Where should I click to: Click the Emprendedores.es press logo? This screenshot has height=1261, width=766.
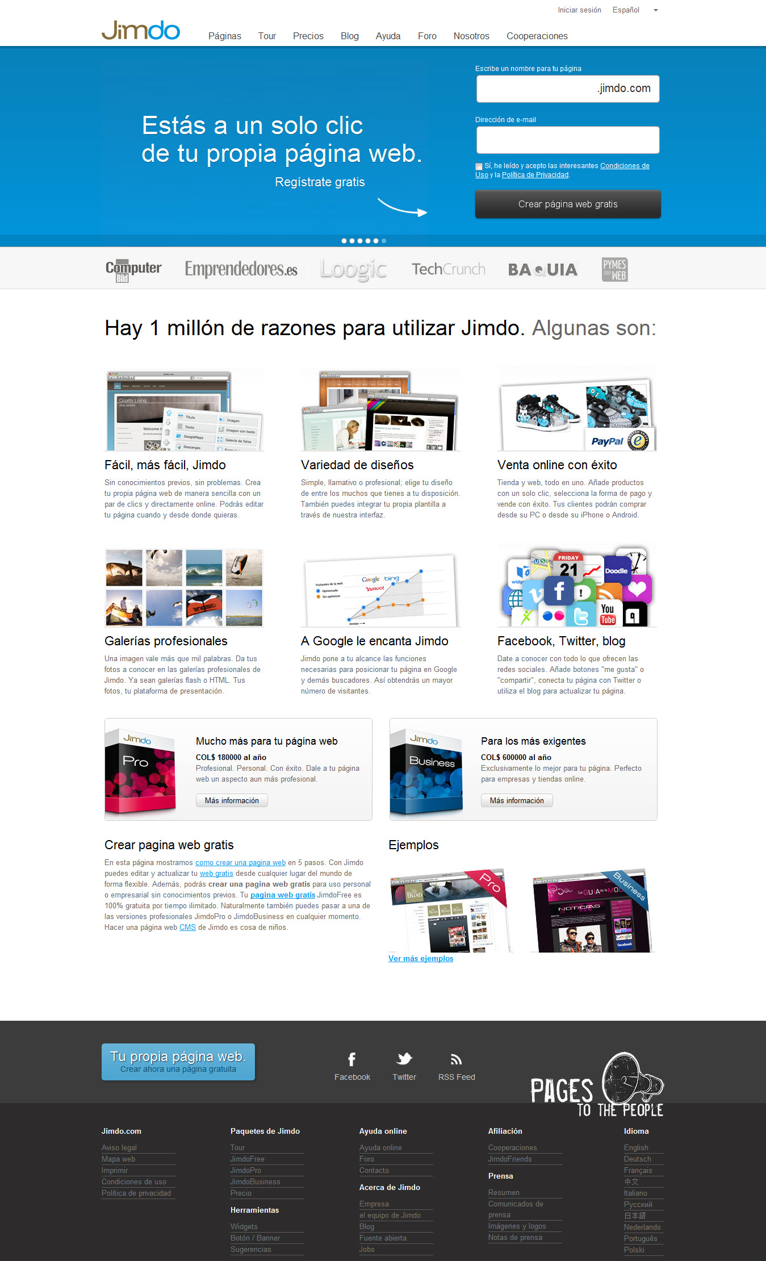241,269
